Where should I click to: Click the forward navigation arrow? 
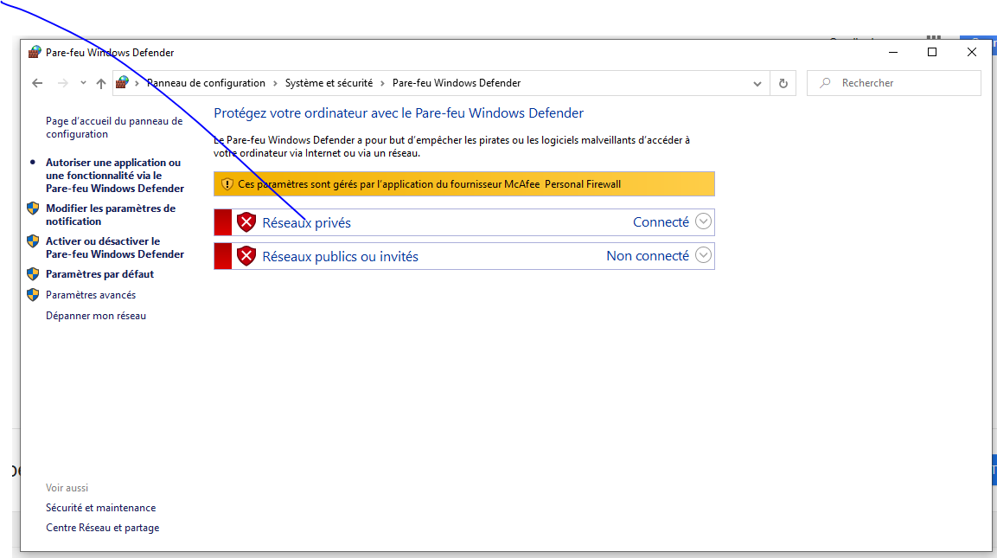tap(62, 83)
